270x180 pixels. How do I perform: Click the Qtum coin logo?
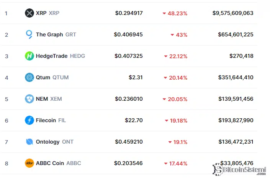(29, 77)
